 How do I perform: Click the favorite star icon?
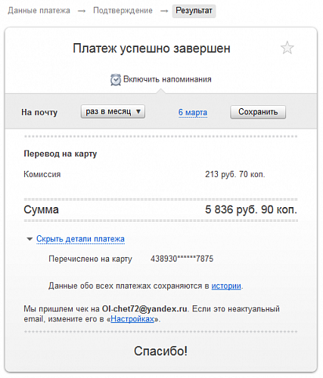point(287,48)
